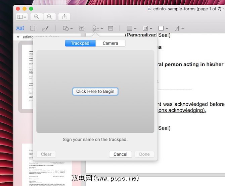Click the Clear button
This screenshot has width=225, height=186.
click(x=46, y=154)
